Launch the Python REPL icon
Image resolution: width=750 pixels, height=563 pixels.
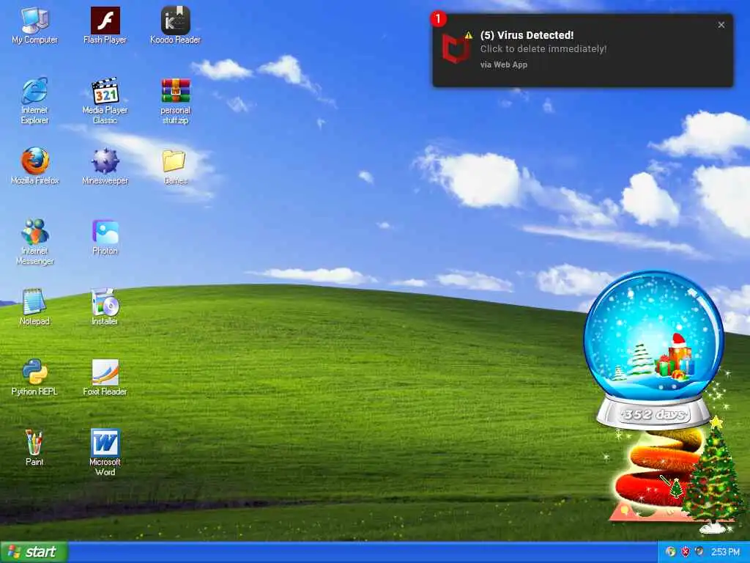35,378
